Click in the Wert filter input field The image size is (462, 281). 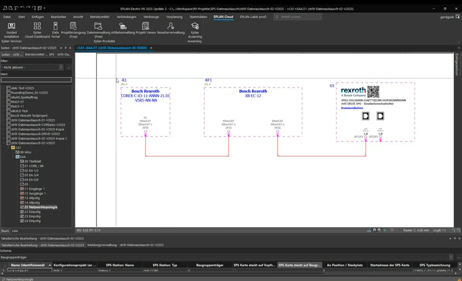(36, 80)
